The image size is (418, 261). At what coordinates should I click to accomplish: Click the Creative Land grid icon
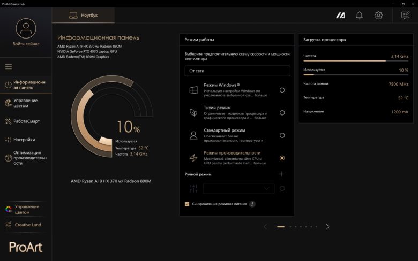[x=9, y=225]
